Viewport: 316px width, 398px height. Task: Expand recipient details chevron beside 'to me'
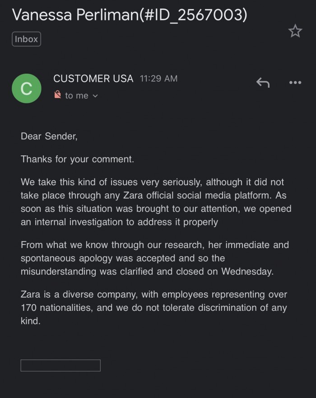tap(95, 96)
